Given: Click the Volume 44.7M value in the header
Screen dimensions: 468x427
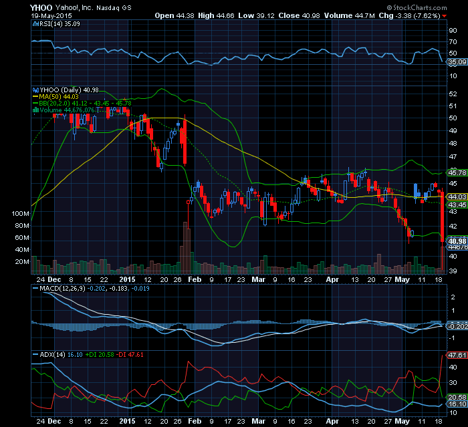Looking at the screenshot, I should point(349,15).
